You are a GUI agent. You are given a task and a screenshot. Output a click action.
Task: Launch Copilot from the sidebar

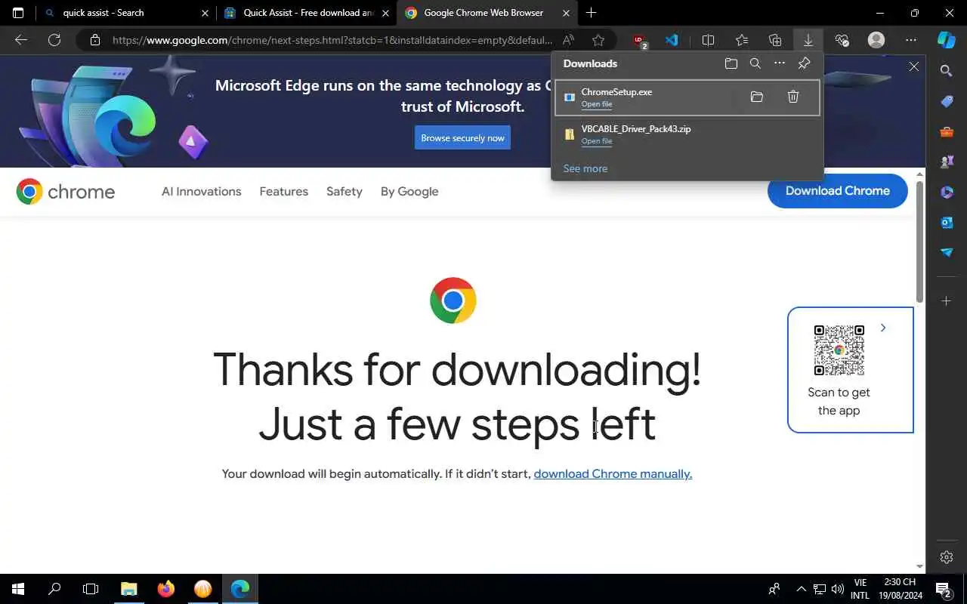(947, 40)
